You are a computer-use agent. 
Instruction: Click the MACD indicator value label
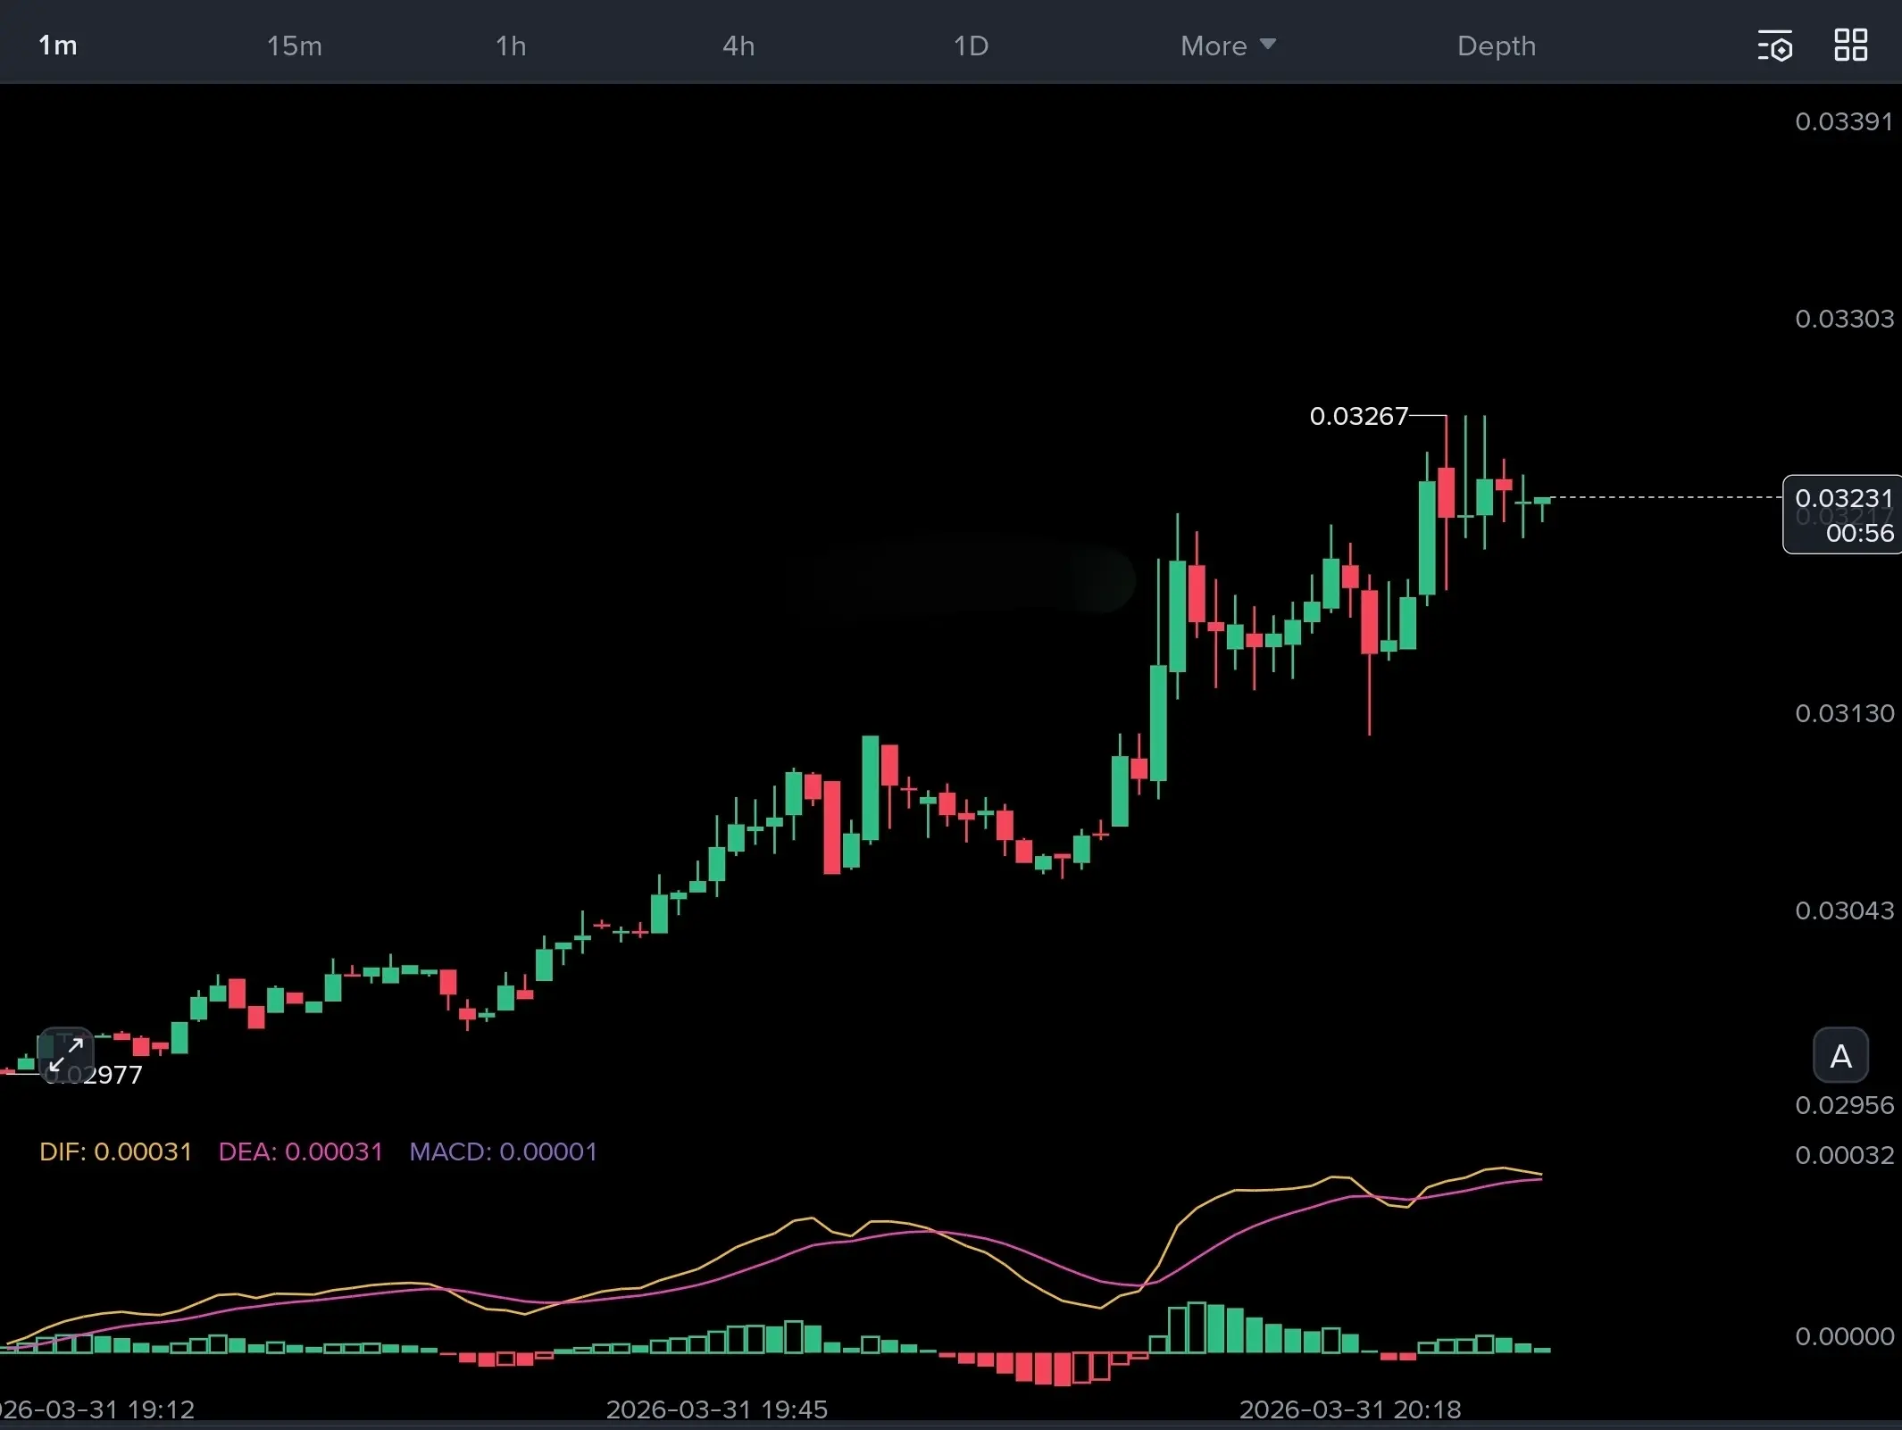pos(503,1151)
